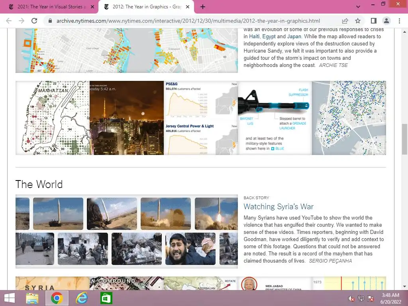This screenshot has height=306, width=408.
Task: Open the Azerbaijan rotate map thumbnail
Action: 201,283
